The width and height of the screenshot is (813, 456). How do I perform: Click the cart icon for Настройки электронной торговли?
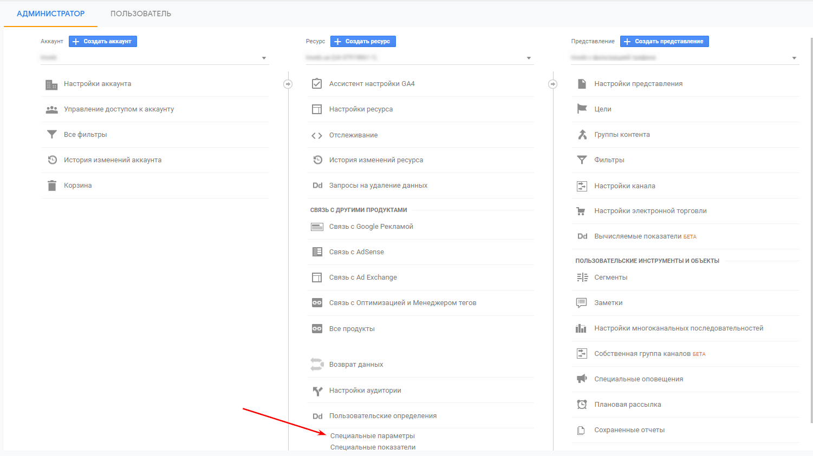click(x=581, y=212)
